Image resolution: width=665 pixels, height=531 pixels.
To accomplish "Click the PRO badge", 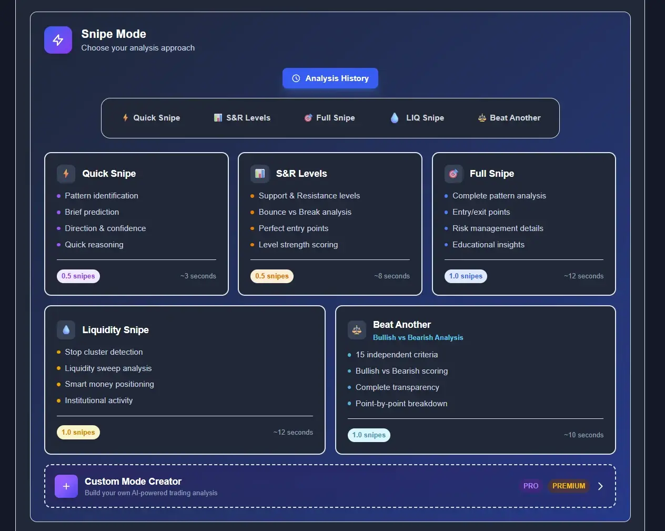I will click(x=530, y=486).
